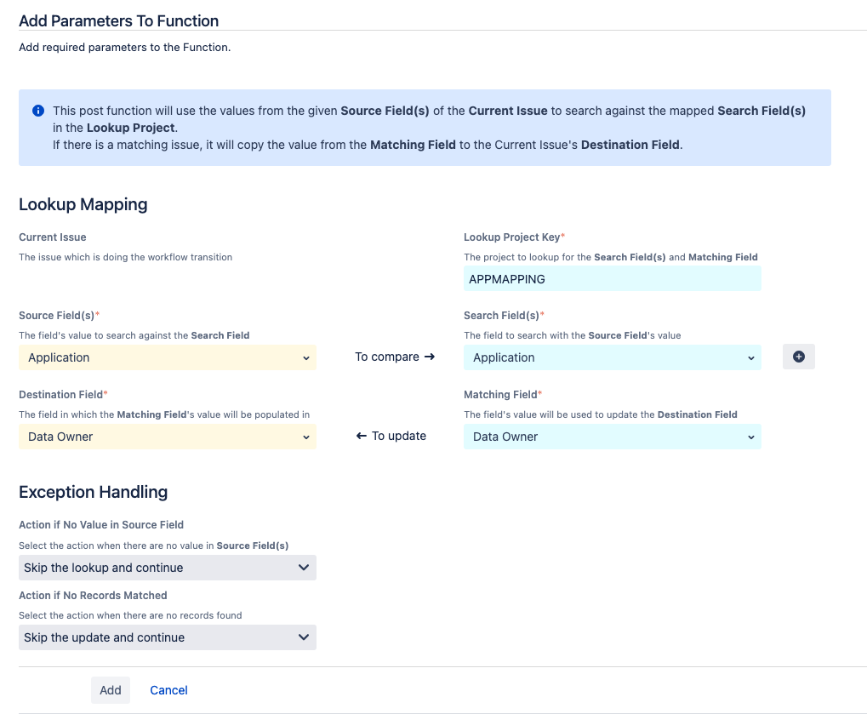The height and width of the screenshot is (714, 867).
Task: Click the chevron on the Source Field(s) selector
Action: pos(308,357)
